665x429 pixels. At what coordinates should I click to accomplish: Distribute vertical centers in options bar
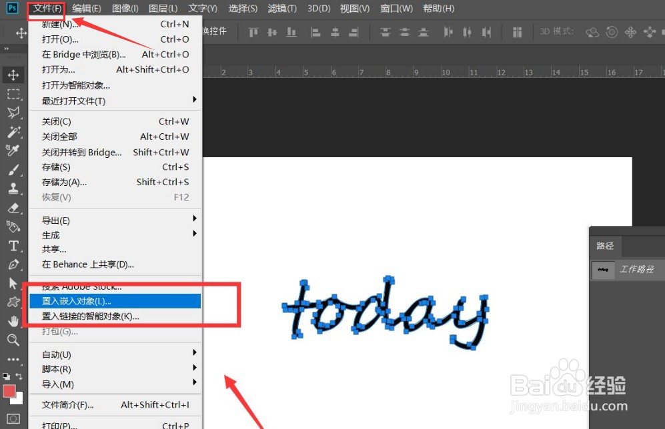click(405, 32)
